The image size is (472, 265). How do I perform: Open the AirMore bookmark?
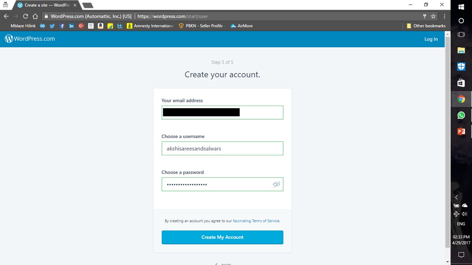point(242,26)
